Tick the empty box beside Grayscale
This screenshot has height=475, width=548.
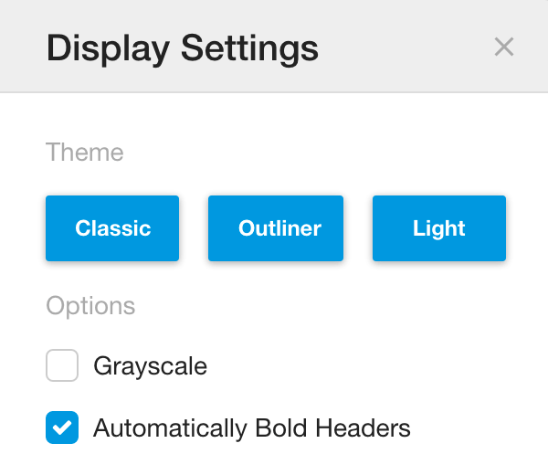click(62, 365)
